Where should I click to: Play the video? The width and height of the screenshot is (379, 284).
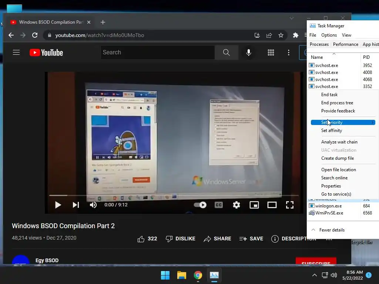[58, 205]
